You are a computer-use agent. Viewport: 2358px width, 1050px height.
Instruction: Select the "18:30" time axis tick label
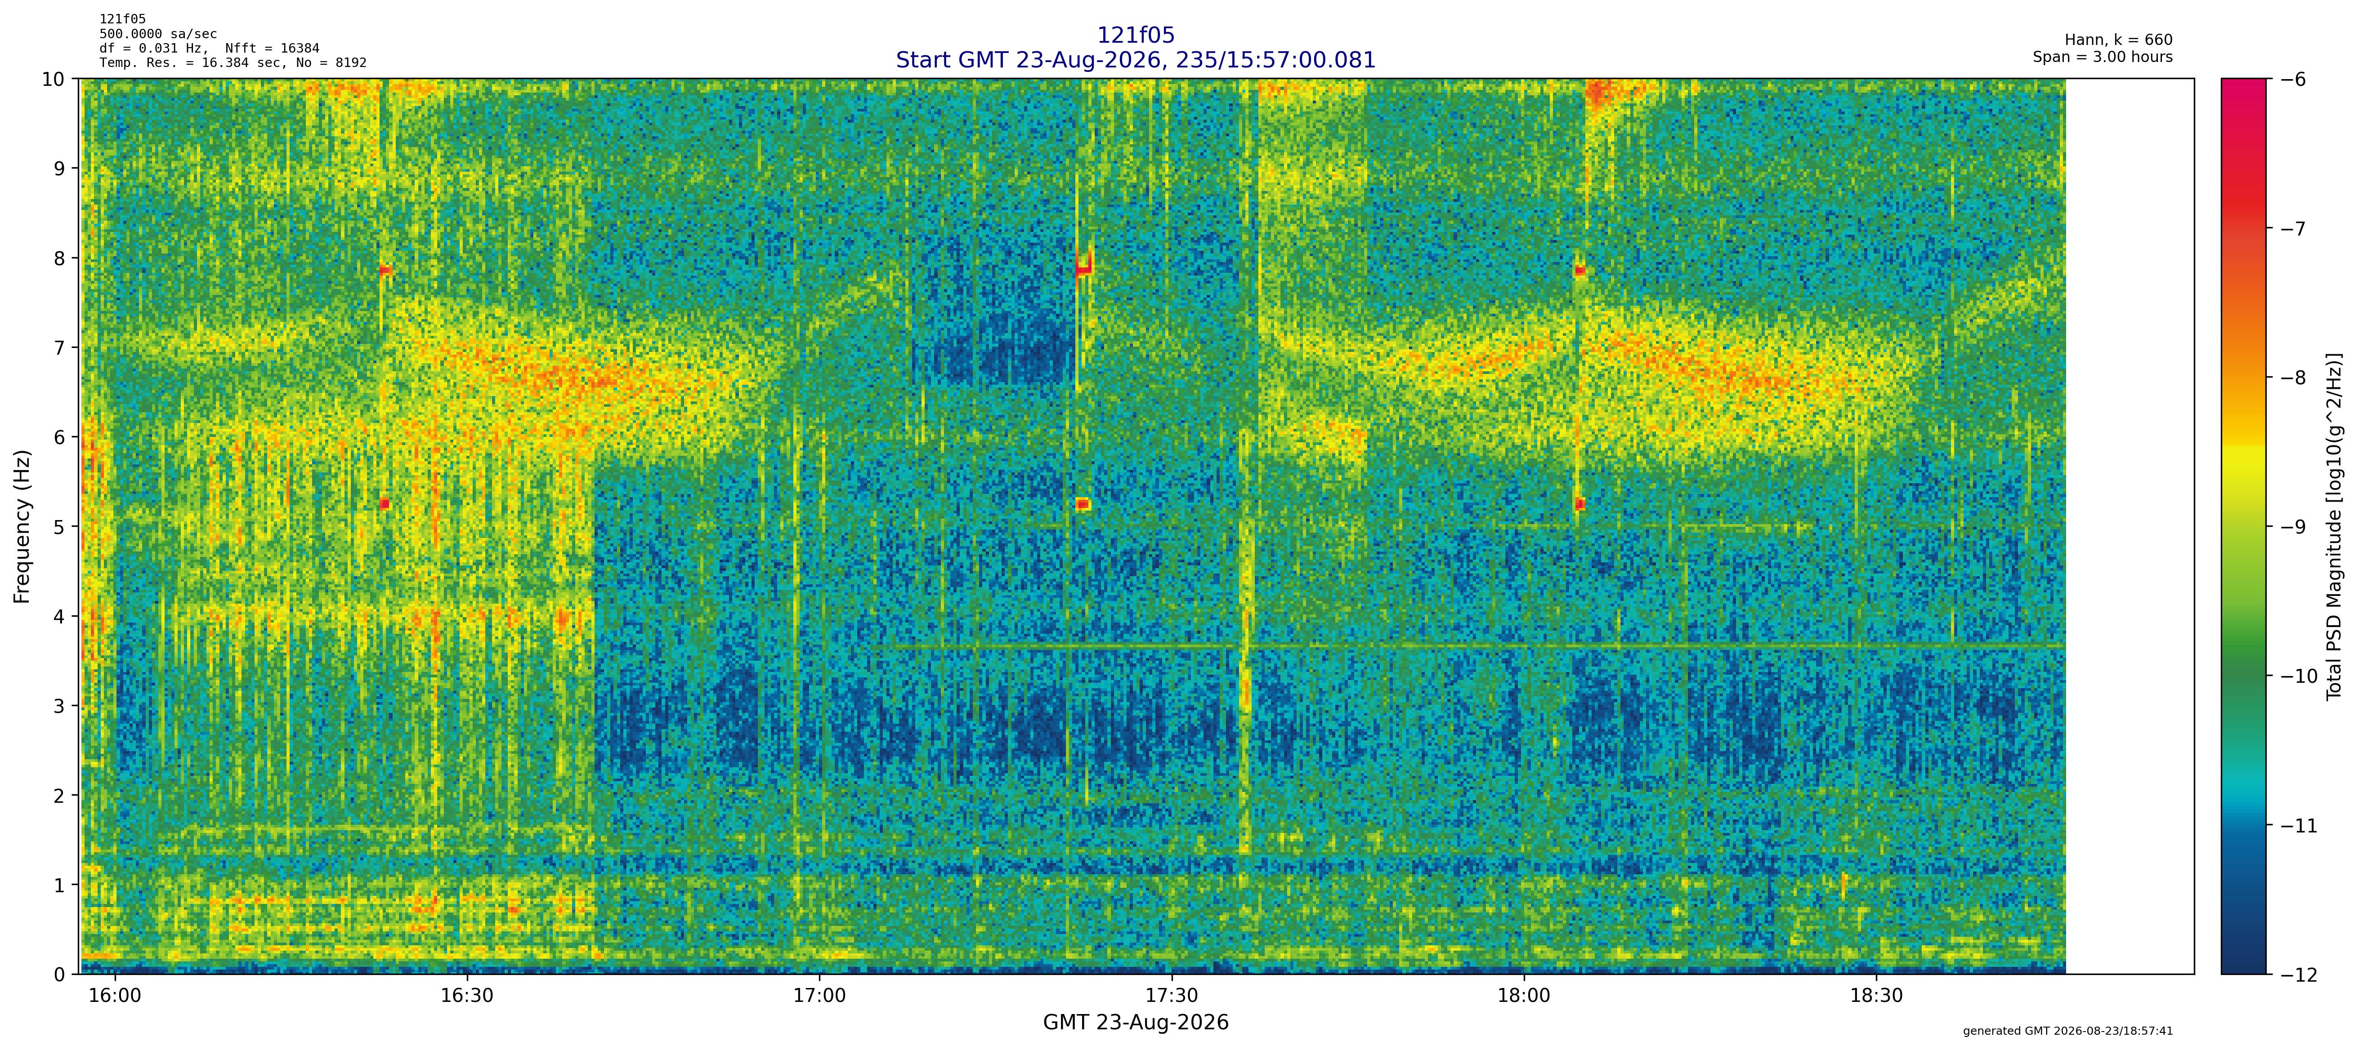click(x=1876, y=995)
